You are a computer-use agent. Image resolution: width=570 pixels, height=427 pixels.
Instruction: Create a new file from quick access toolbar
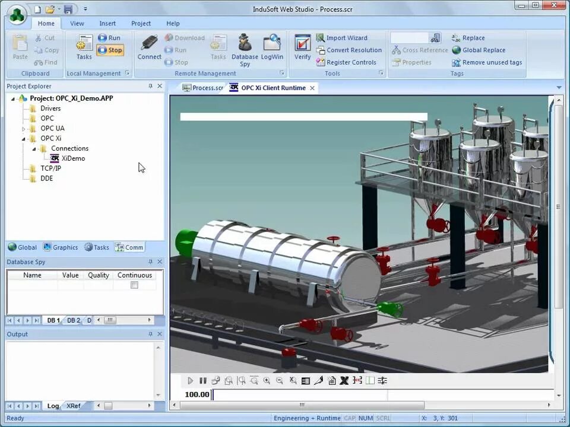[x=37, y=9]
